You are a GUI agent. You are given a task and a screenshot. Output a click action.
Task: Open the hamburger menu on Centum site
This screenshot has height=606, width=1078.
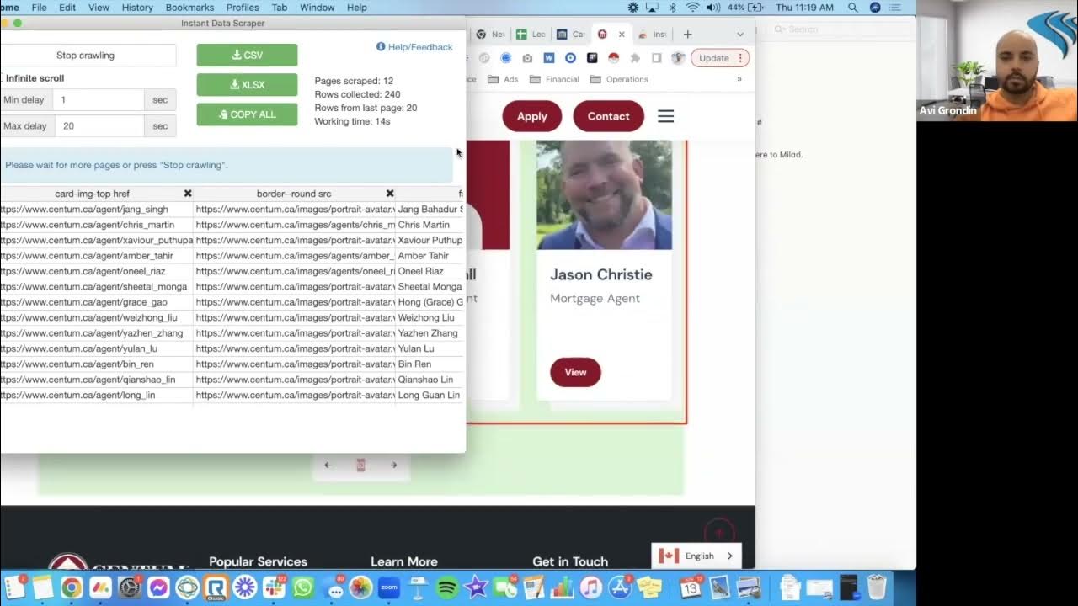tap(665, 116)
